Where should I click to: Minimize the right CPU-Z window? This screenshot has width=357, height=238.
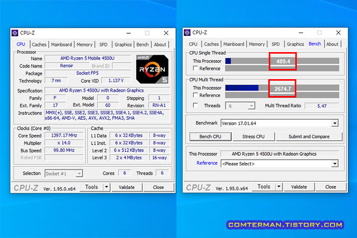click(x=301, y=33)
